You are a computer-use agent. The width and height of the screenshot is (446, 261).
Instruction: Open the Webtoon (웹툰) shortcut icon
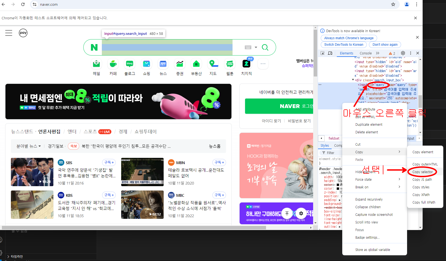pos(230,64)
